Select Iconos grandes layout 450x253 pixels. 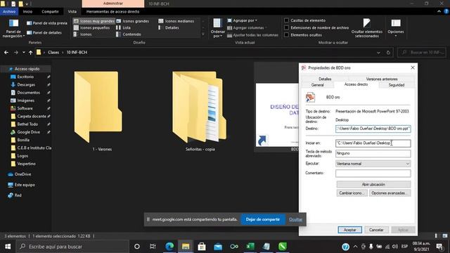[x=133, y=21]
